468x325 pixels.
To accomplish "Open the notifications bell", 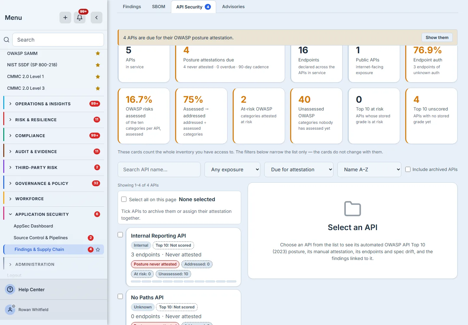I will click(x=80, y=18).
